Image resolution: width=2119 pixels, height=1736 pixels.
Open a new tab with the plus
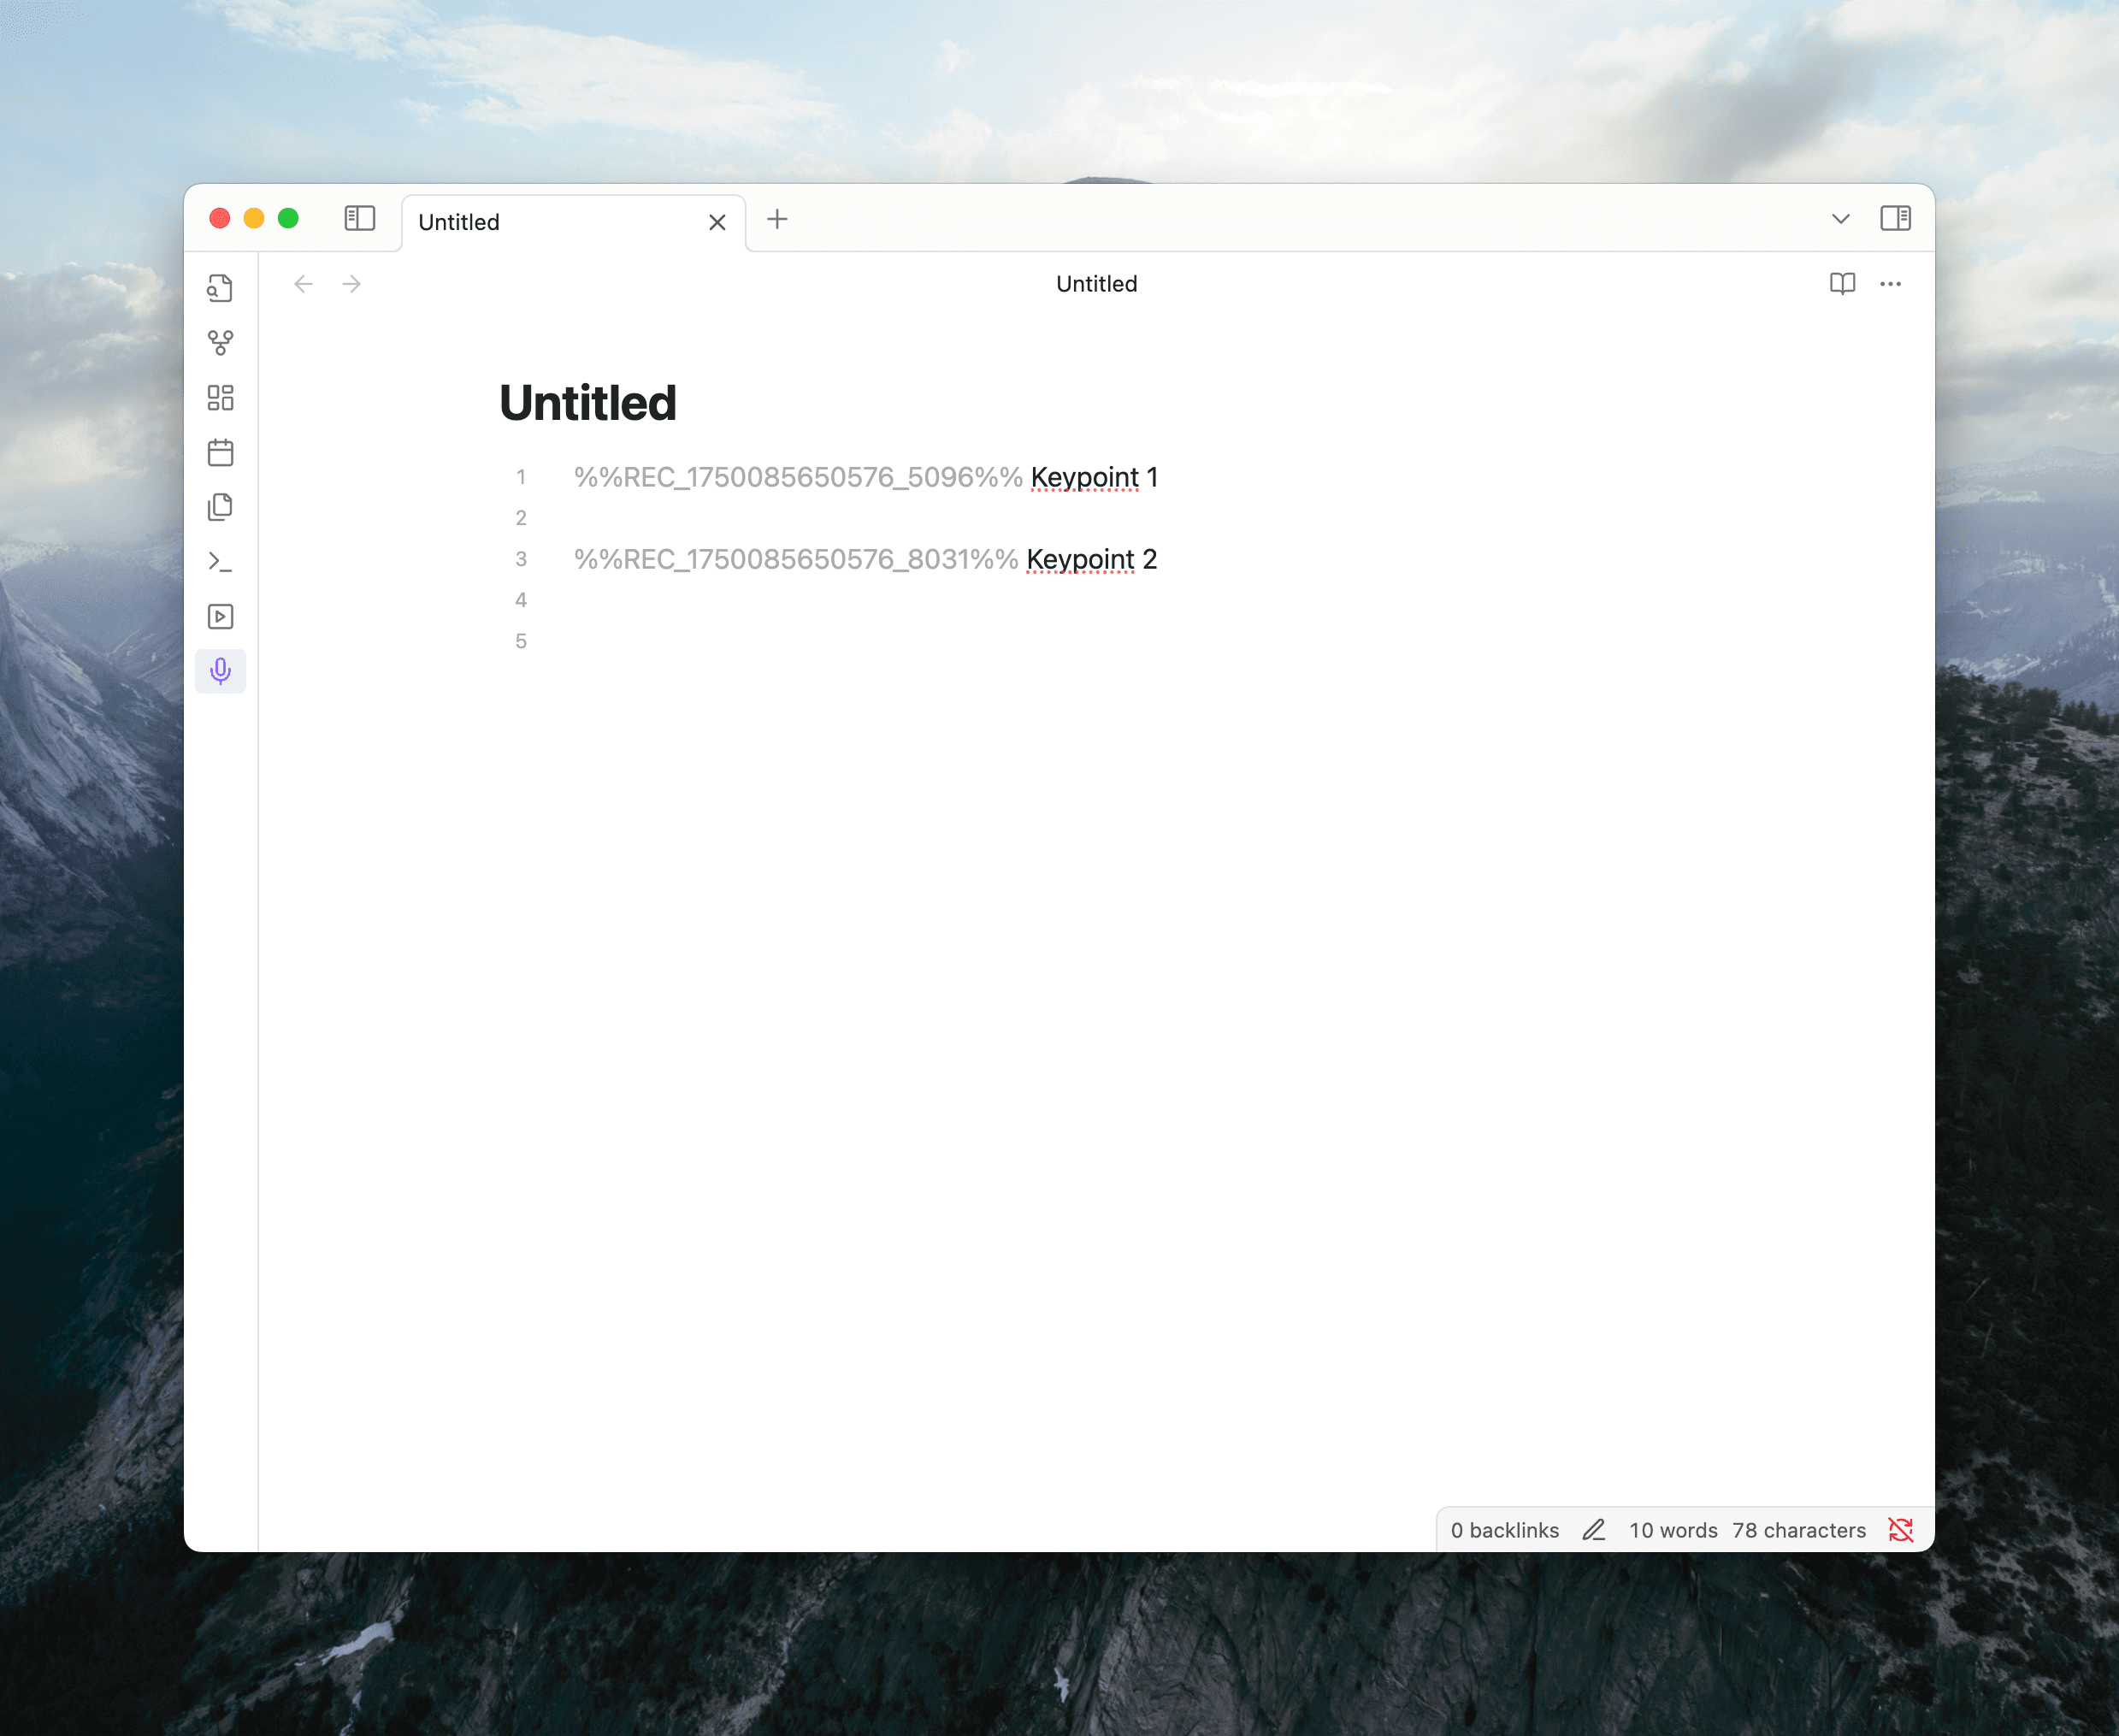pos(777,220)
